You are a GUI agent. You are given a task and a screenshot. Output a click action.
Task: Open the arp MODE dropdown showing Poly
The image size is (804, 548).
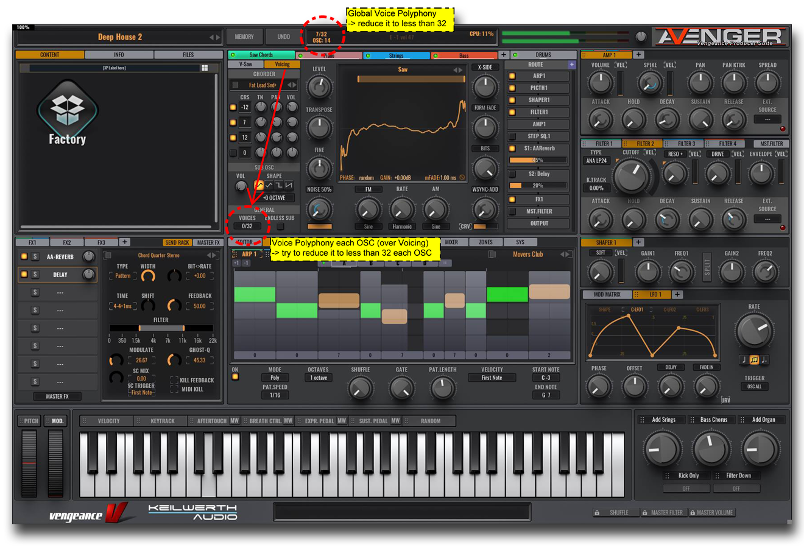click(x=275, y=378)
